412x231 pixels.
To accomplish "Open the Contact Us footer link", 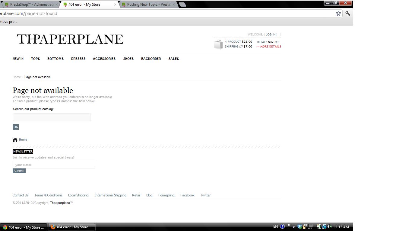I will (21, 195).
